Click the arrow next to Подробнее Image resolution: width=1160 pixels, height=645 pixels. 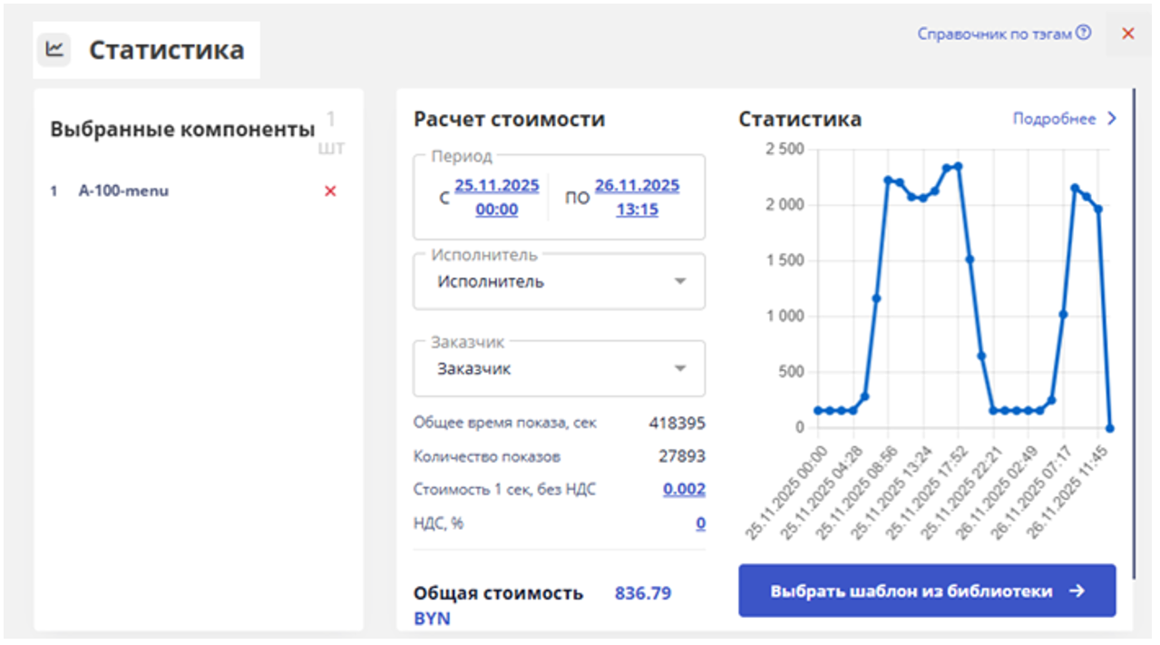tap(1113, 119)
